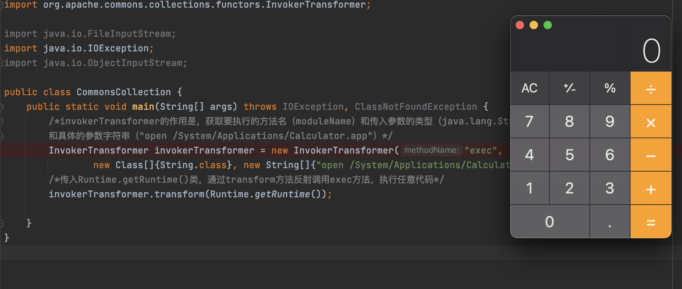Click the String.class text in the editor
The image size is (682, 289).
193,165
